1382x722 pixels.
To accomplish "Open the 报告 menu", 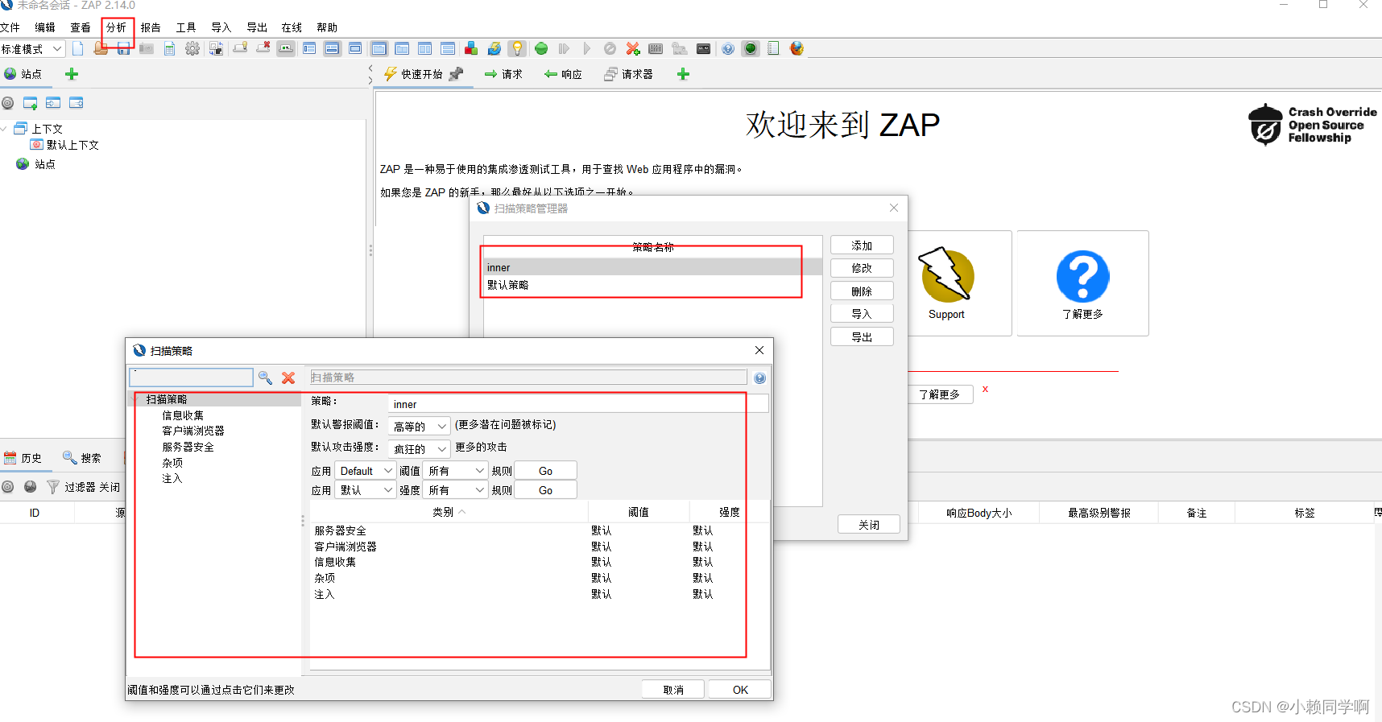I will tap(151, 27).
